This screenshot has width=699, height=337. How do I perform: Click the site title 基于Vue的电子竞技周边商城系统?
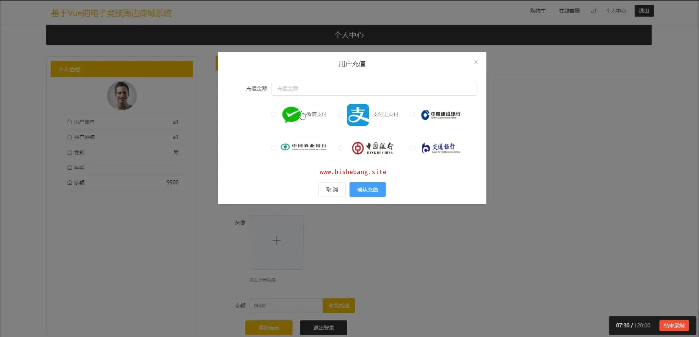point(111,13)
